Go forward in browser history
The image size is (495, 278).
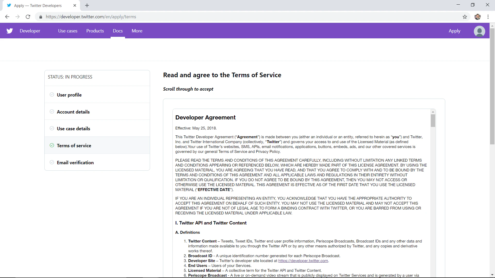18,17
